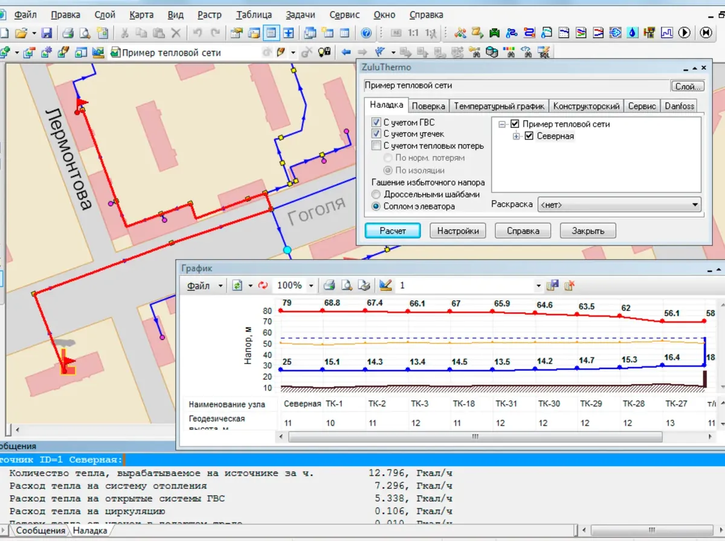725x541 pixels.
Task: Enable 'С учетом тепловых потерь' checkbox
Action: coord(377,146)
